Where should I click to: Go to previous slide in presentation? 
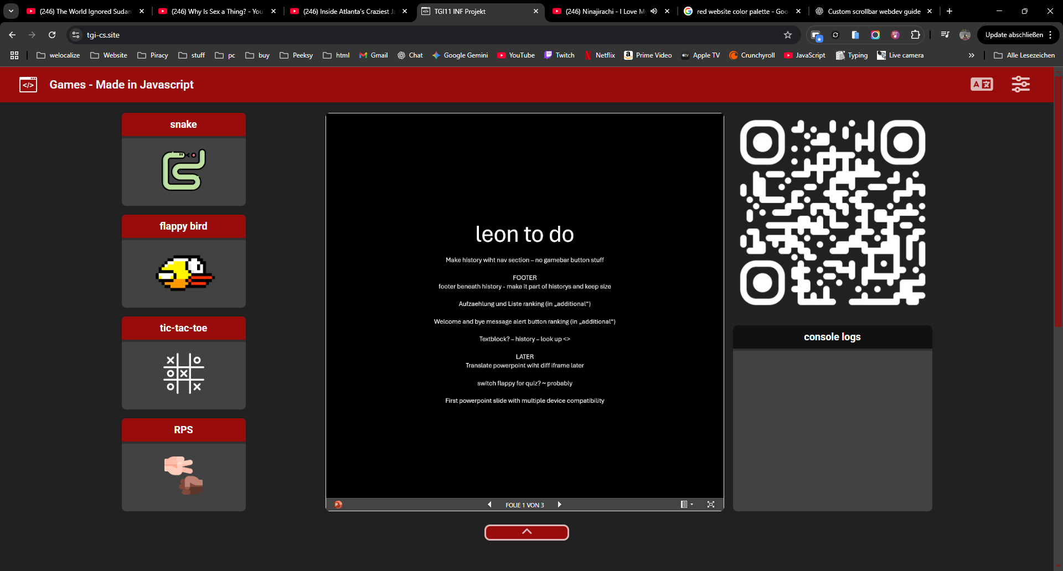[x=489, y=505]
